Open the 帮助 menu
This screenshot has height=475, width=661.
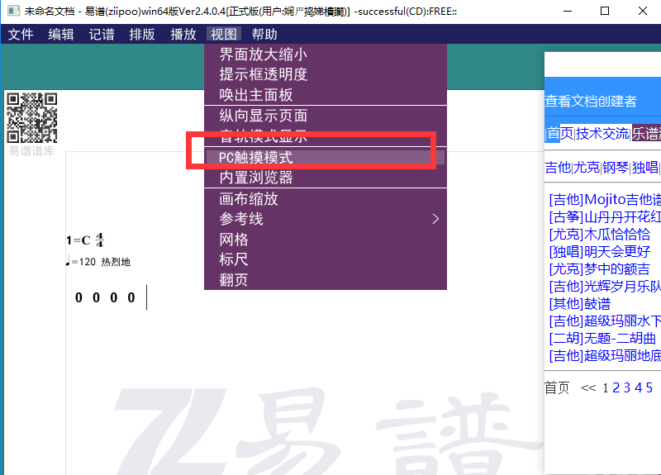point(264,34)
